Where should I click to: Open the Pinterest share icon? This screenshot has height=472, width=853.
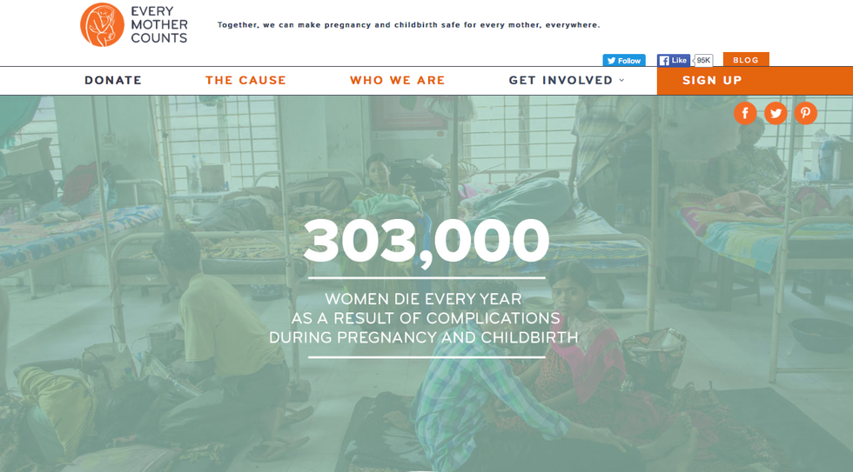tap(806, 113)
